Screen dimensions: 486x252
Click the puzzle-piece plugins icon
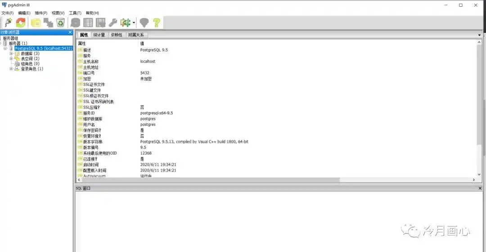(x=125, y=22)
